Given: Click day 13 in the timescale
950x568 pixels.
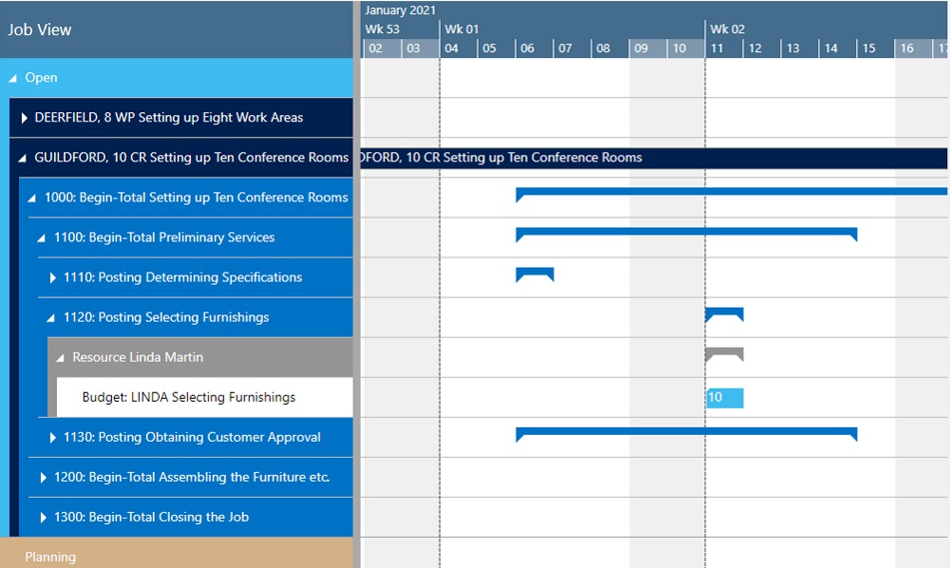Looking at the screenshot, I should [800, 48].
